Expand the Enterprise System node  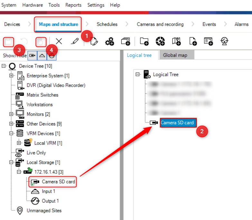[x=11, y=75]
